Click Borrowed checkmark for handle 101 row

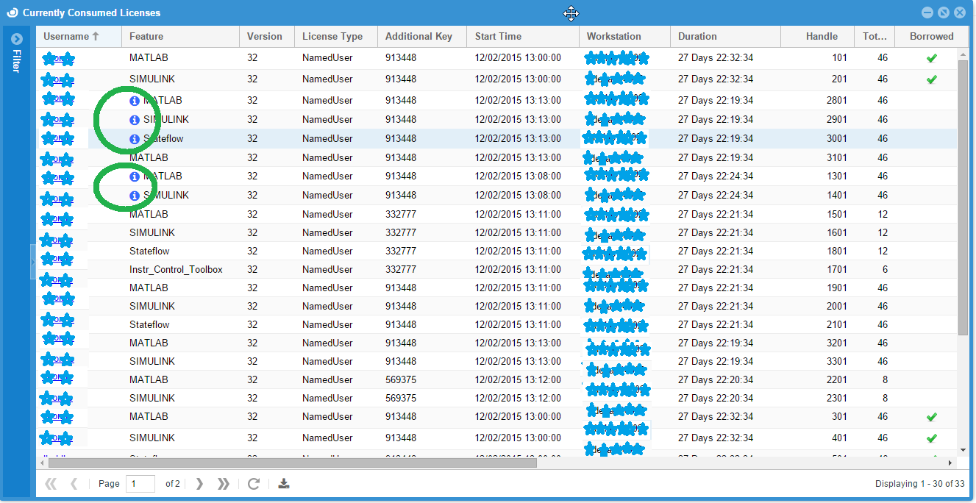coord(931,58)
